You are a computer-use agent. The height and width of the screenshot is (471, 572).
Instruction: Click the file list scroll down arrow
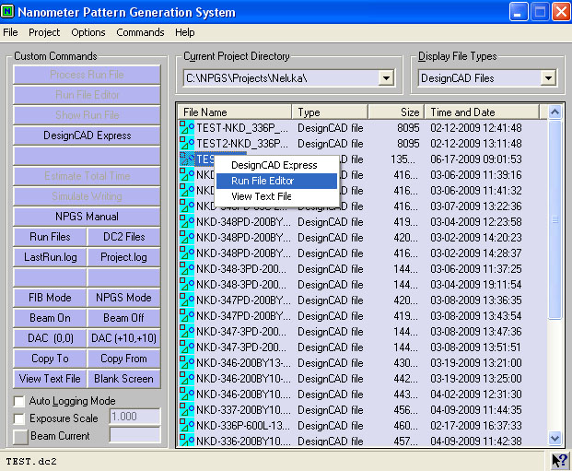tap(555, 439)
